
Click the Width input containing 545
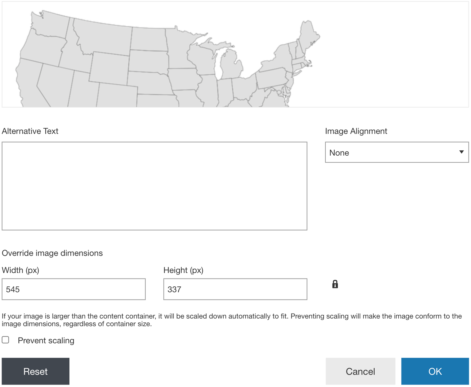coord(73,289)
